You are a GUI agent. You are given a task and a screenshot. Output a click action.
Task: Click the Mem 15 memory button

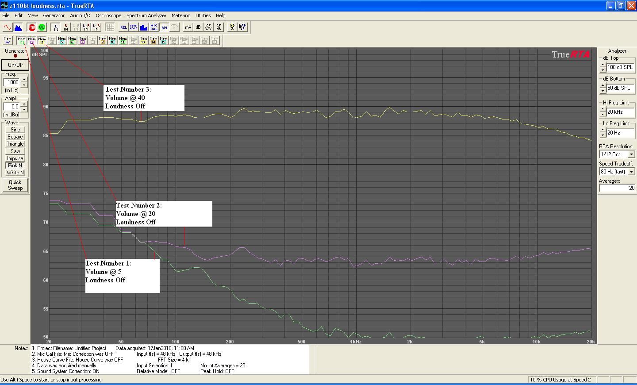pyautogui.click(x=164, y=41)
